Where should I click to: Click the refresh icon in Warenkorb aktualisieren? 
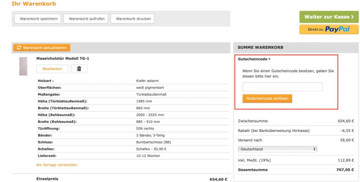point(19,47)
